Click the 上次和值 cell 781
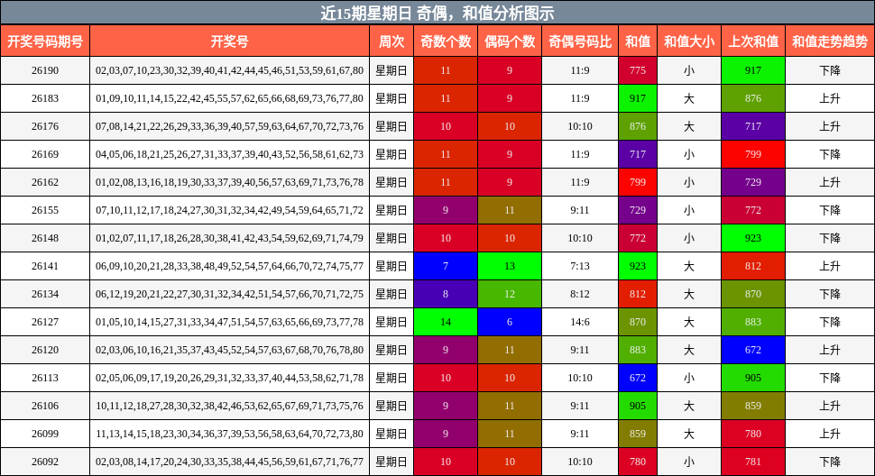The image size is (875, 476). pyautogui.click(x=753, y=462)
